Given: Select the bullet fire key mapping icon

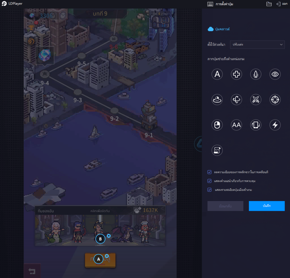Looking at the screenshot, I should (256, 74).
